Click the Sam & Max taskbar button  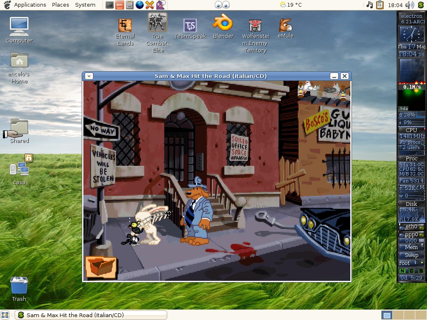click(x=90, y=315)
